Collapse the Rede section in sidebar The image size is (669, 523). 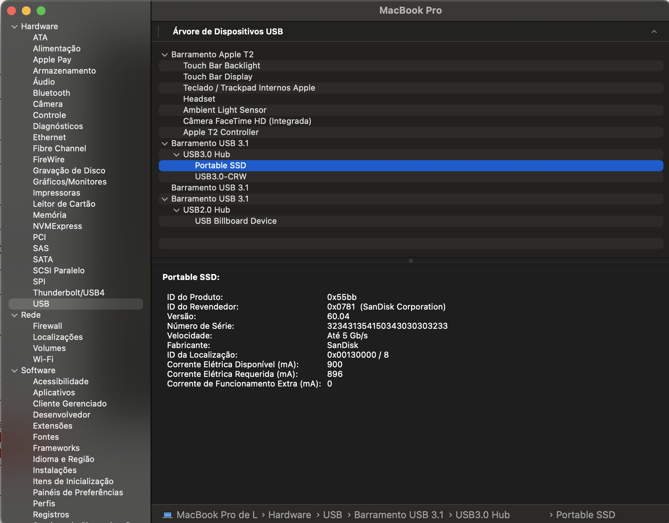pyautogui.click(x=14, y=315)
